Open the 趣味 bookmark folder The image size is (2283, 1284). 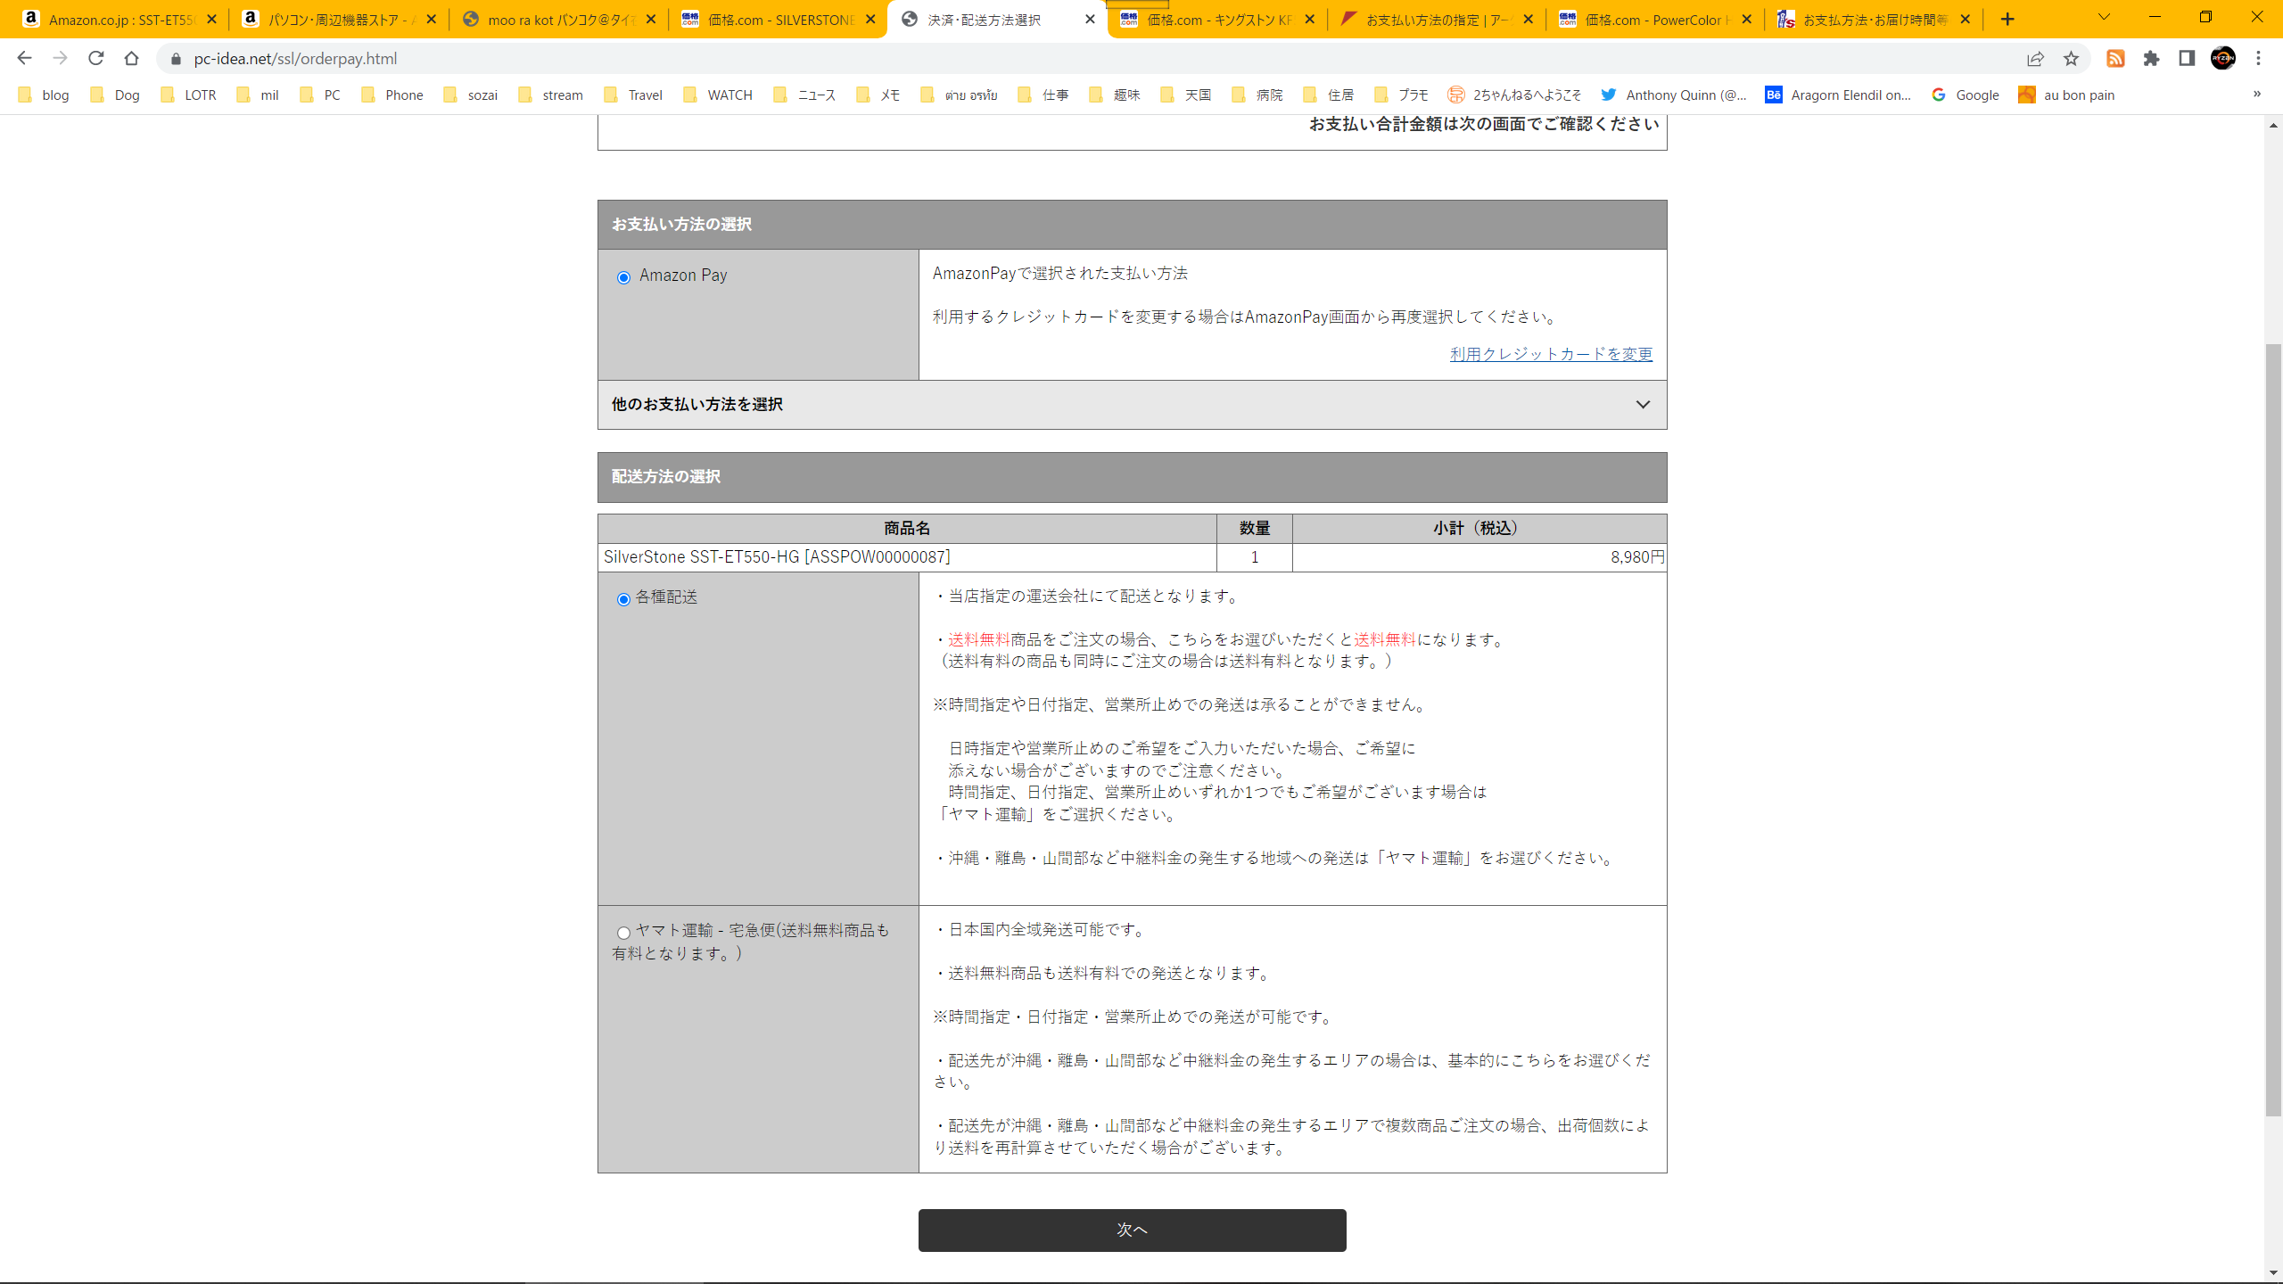point(1116,95)
